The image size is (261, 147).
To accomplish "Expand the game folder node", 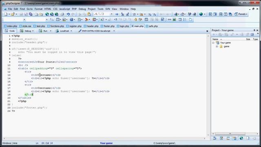I will pos(217,47).
